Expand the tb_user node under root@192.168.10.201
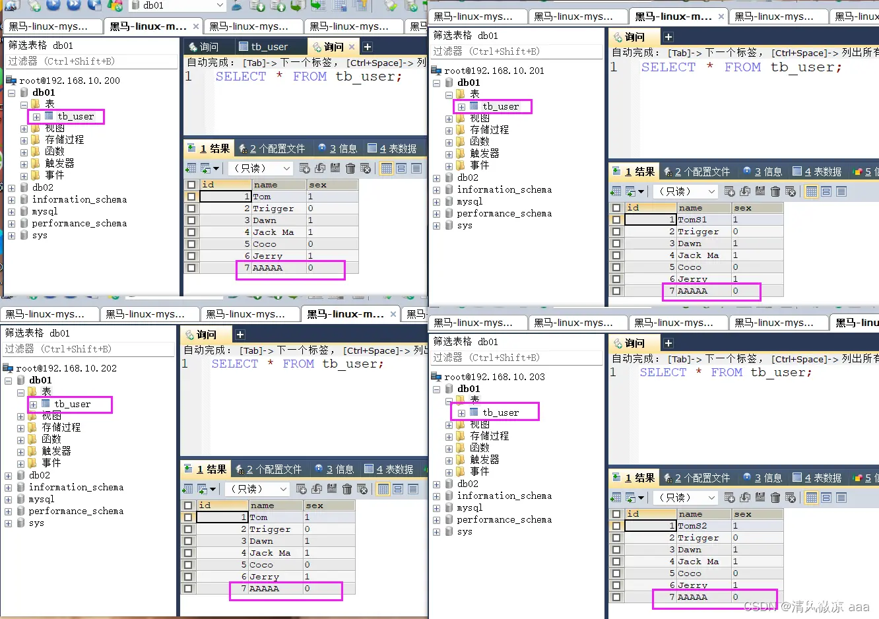The image size is (879, 619). [x=461, y=107]
